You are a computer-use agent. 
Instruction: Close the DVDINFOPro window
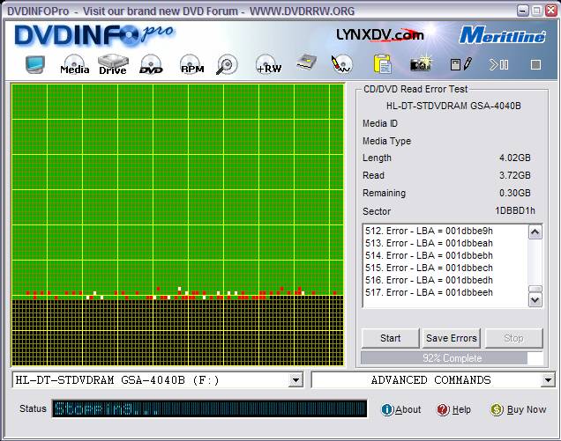[551, 11]
